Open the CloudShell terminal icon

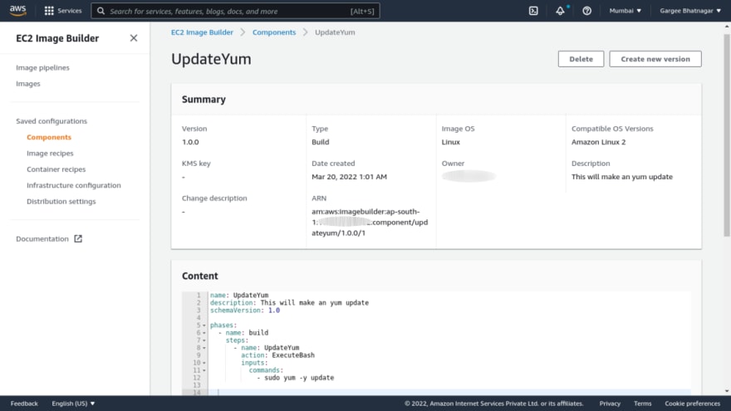point(533,11)
